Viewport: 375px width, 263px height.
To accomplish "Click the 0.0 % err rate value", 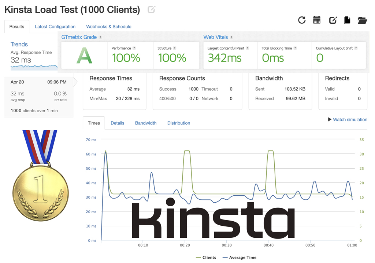I will tap(60, 93).
